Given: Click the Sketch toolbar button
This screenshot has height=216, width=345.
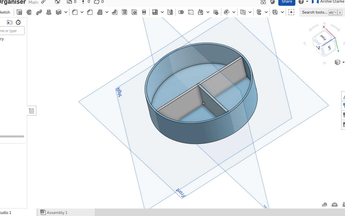Looking at the screenshot, I should tap(5, 12).
